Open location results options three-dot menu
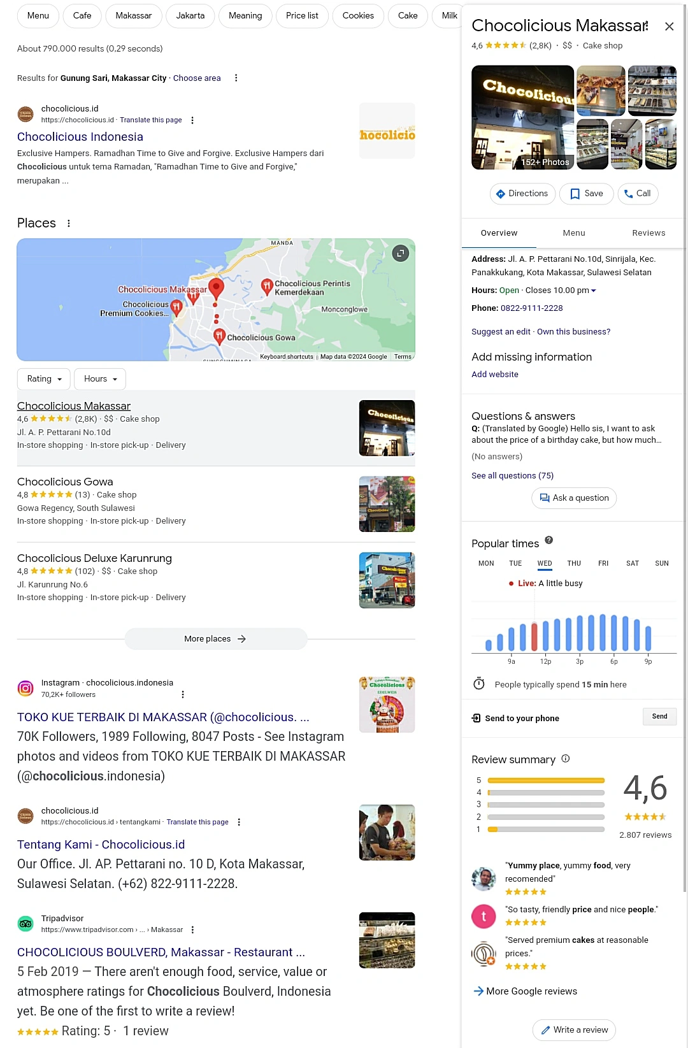 [x=236, y=78]
